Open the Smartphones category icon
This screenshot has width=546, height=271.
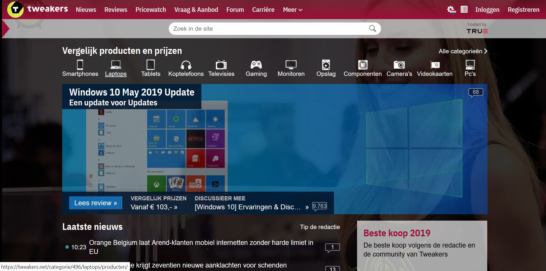point(80,65)
